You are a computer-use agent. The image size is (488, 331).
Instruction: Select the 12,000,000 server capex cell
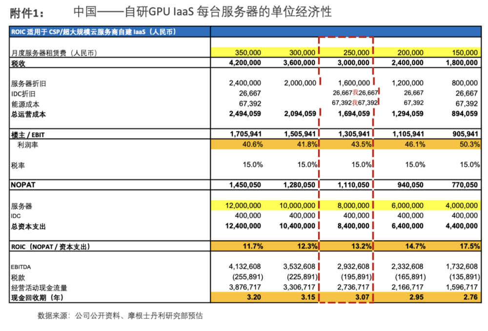[x=243, y=205]
